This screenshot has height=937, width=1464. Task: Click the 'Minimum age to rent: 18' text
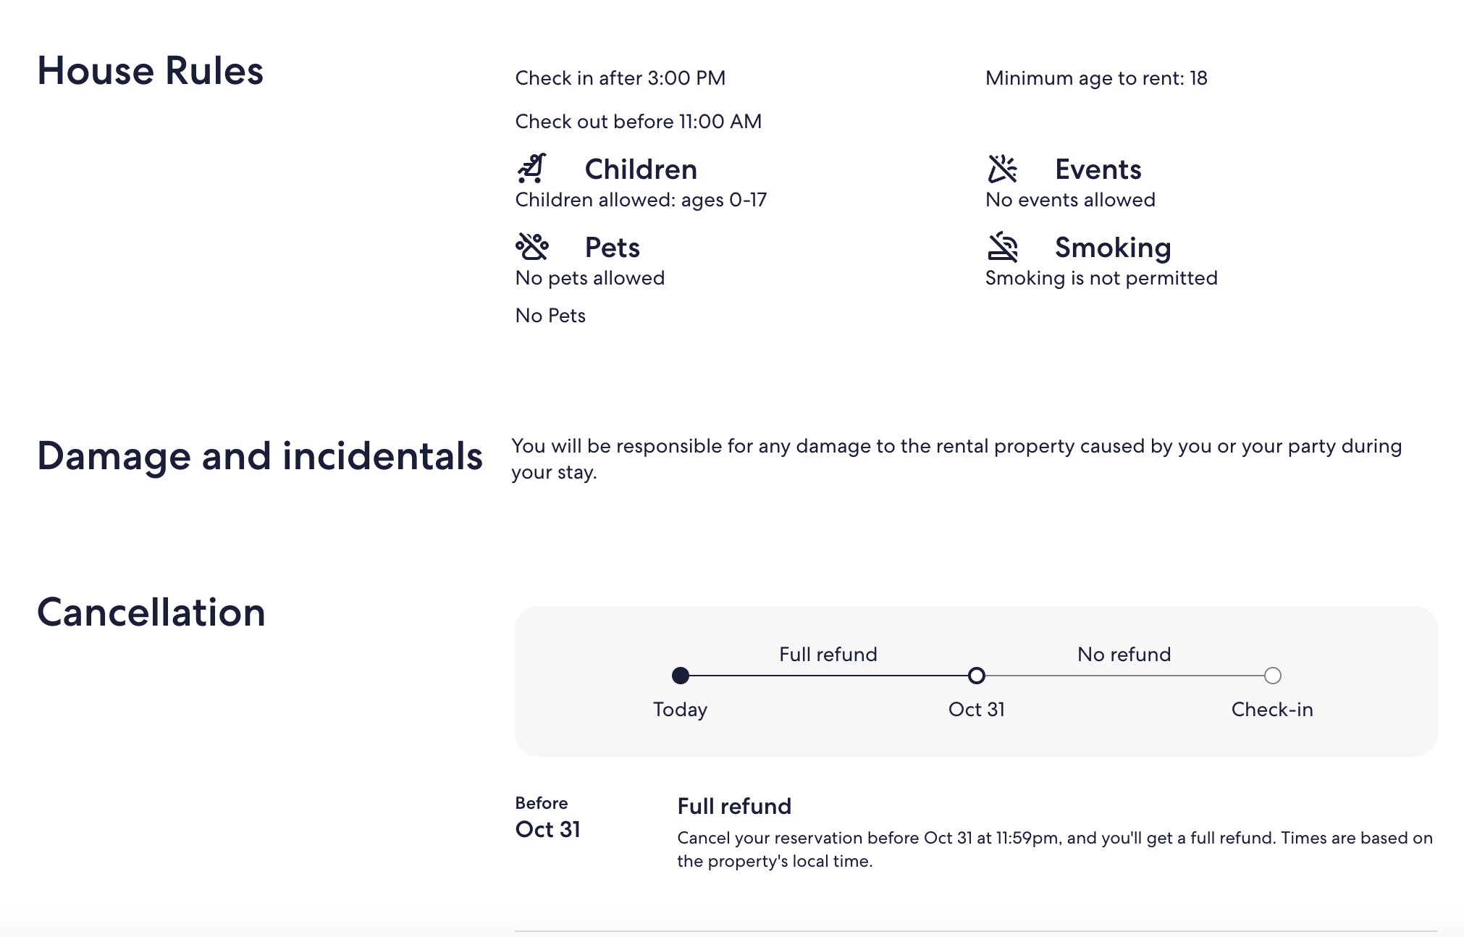click(1095, 80)
